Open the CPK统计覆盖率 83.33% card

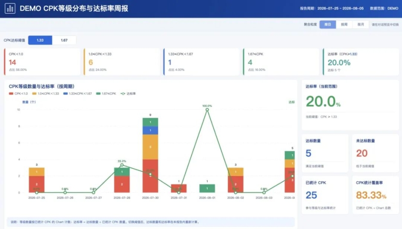pyautogui.click(x=375, y=195)
